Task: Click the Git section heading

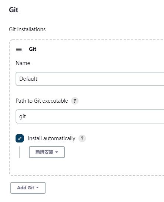Action: [14, 10]
